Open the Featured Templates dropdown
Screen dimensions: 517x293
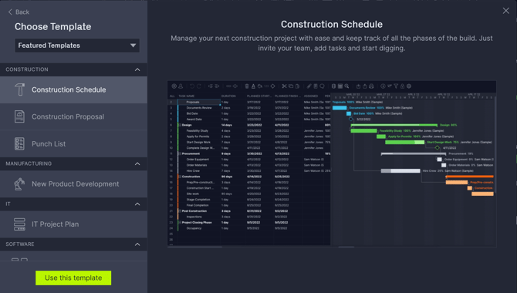pyautogui.click(x=77, y=45)
